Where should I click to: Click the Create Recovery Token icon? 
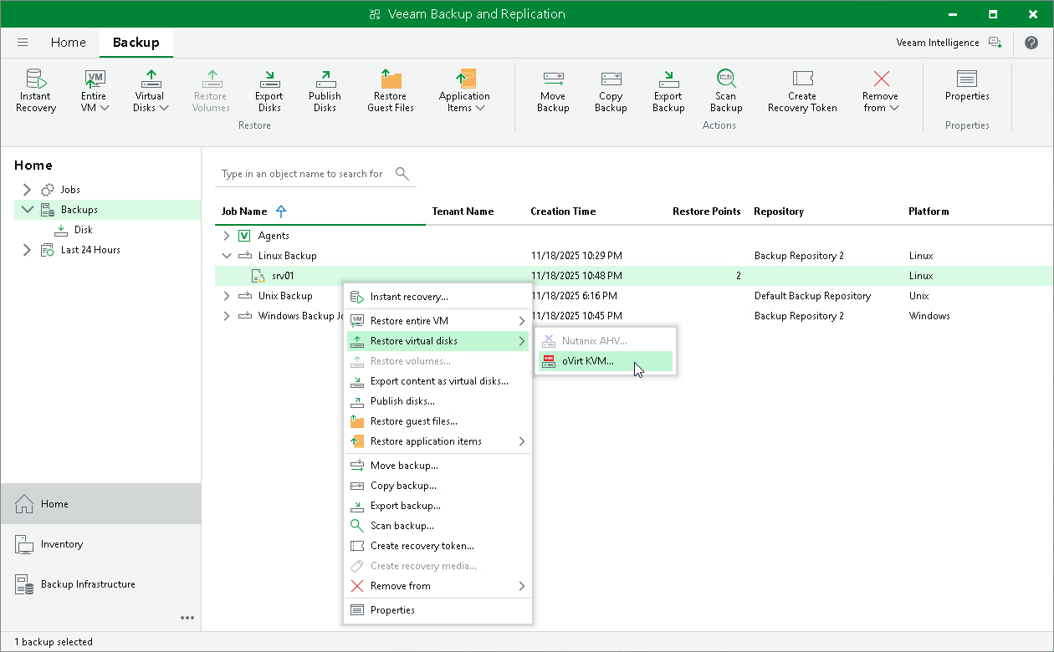point(801,89)
